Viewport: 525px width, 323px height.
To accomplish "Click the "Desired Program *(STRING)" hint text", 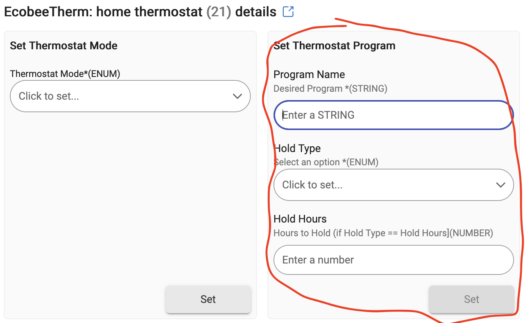I will (x=330, y=89).
